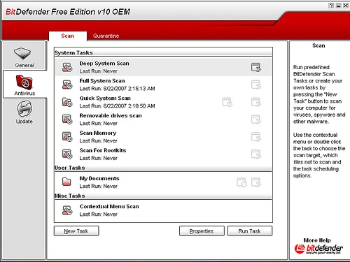Click run icon for Deep System Scan
Viewport: 350px width, 262px height.
pyautogui.click(x=256, y=67)
